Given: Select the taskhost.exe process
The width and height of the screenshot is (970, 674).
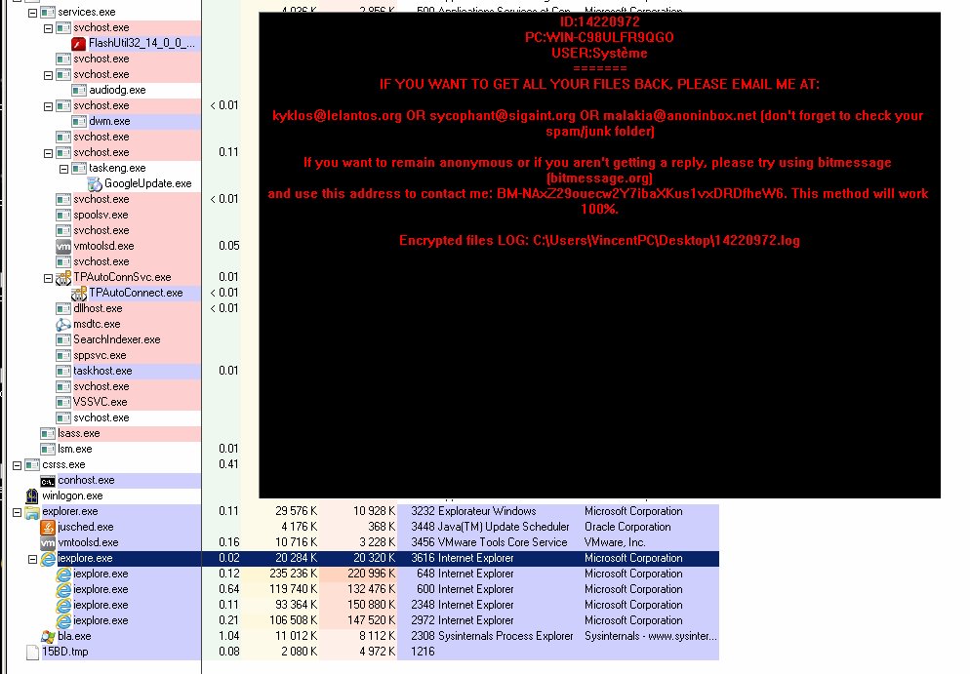Looking at the screenshot, I should tap(102, 371).
